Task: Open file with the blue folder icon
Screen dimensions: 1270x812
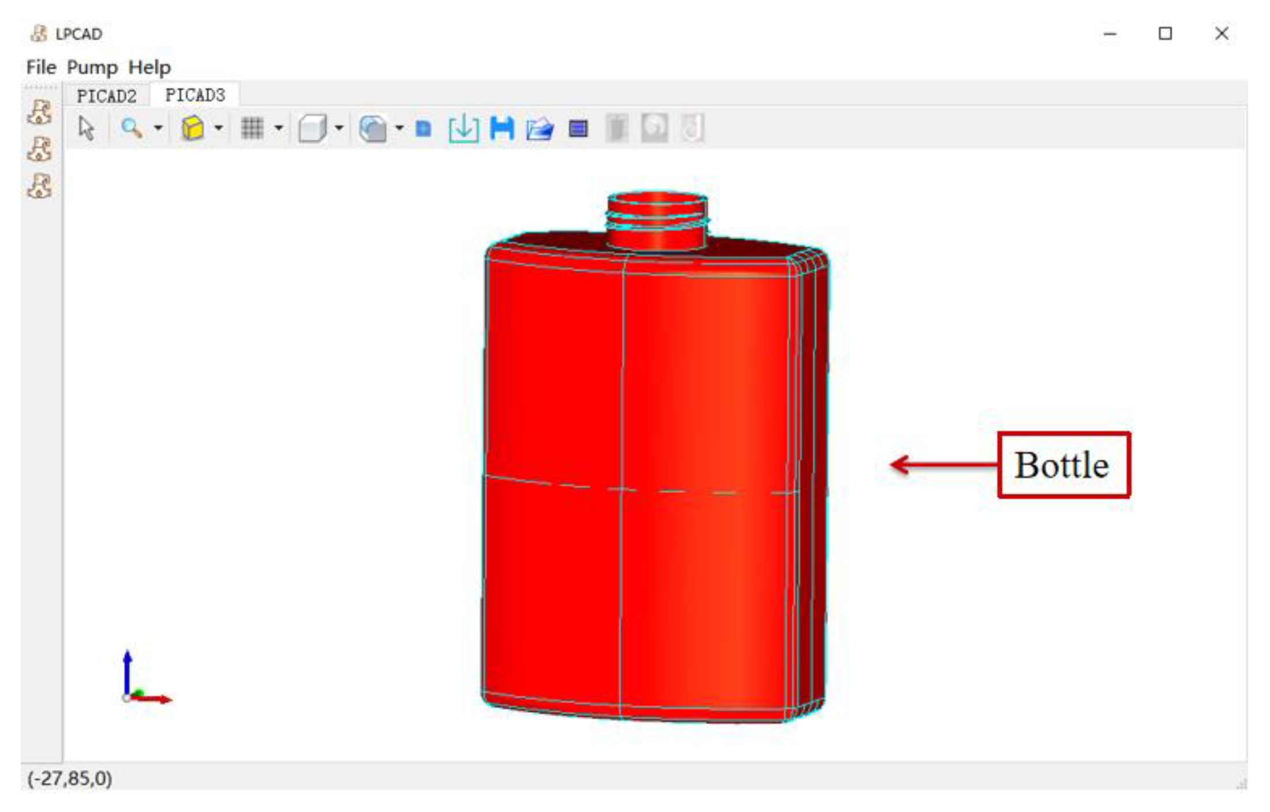Action: coord(540,128)
